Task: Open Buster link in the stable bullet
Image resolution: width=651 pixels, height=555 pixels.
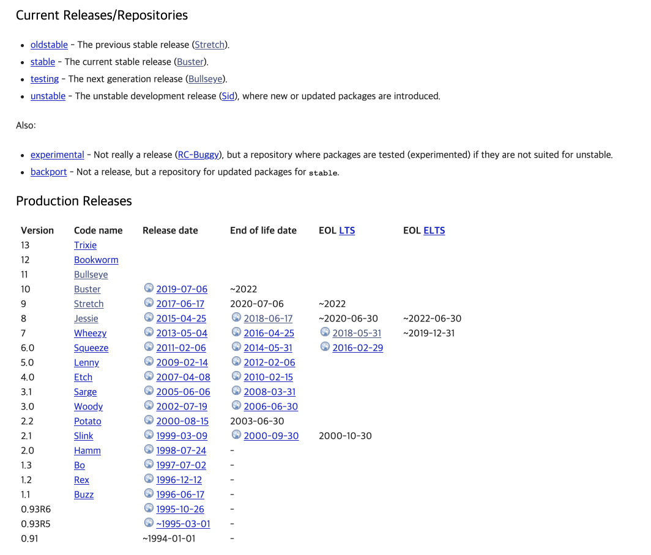Action: 190,62
